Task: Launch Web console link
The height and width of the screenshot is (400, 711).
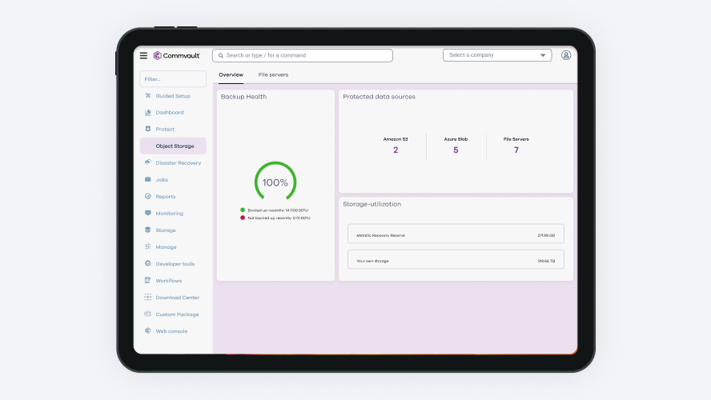Action: pos(173,331)
